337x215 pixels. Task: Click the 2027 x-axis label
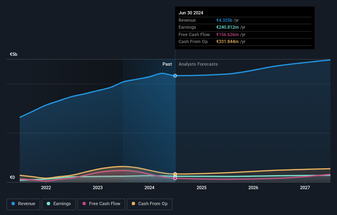point(305,188)
